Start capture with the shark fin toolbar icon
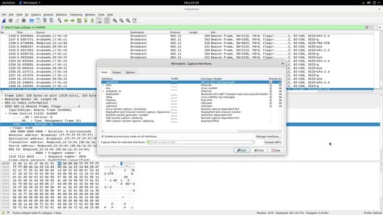This screenshot has width=383, height=215. tap(4, 21)
